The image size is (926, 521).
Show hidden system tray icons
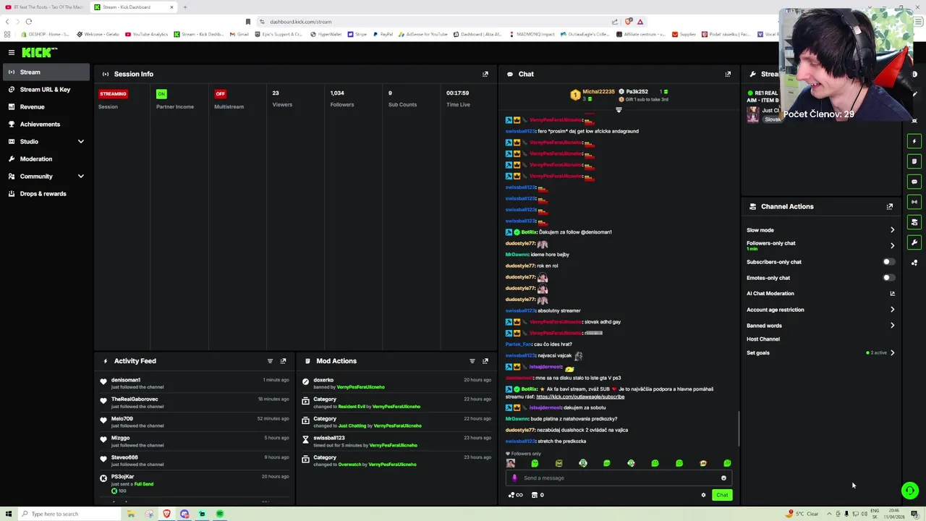(829, 514)
